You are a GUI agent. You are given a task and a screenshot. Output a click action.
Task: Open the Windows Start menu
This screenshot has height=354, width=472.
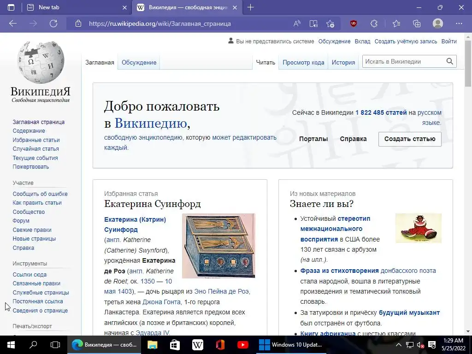point(11,345)
